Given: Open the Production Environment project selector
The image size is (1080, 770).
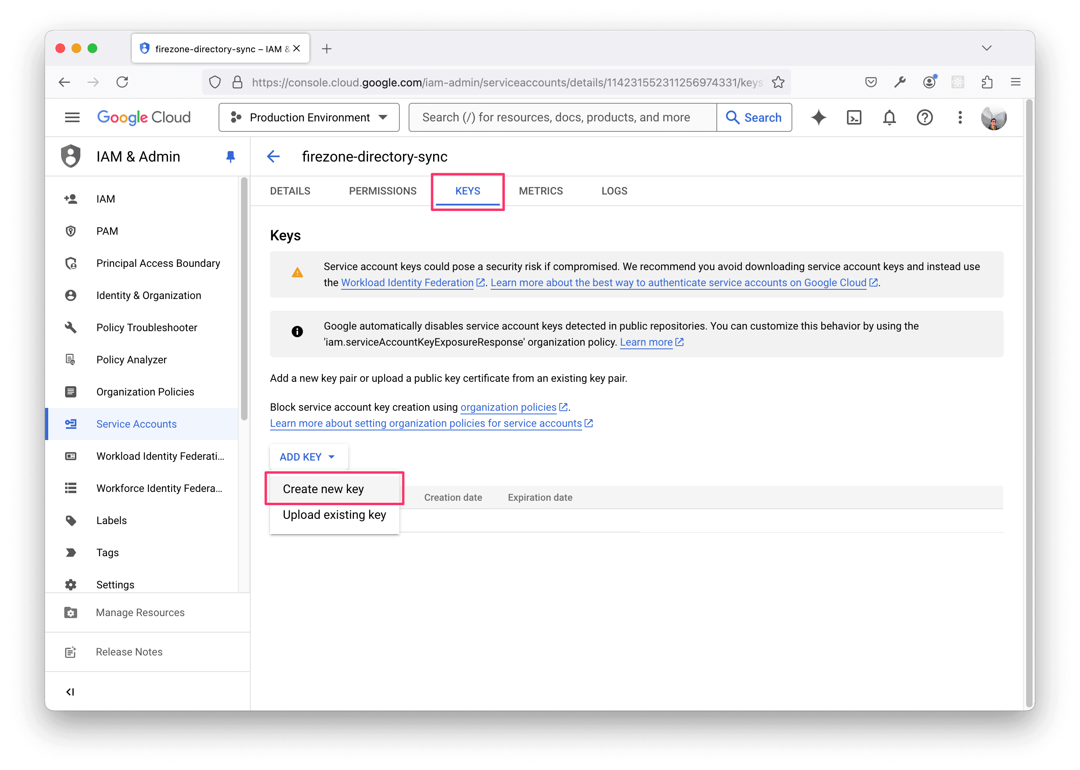Looking at the screenshot, I should 309,117.
